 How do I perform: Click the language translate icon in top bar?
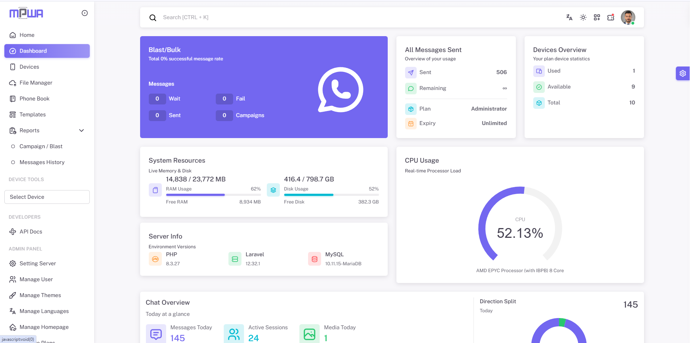pos(569,17)
